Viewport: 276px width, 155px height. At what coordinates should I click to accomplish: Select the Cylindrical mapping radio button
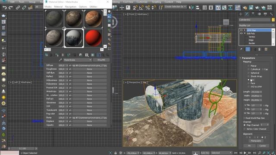coord(248,69)
